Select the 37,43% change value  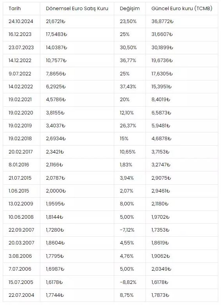click(x=128, y=87)
